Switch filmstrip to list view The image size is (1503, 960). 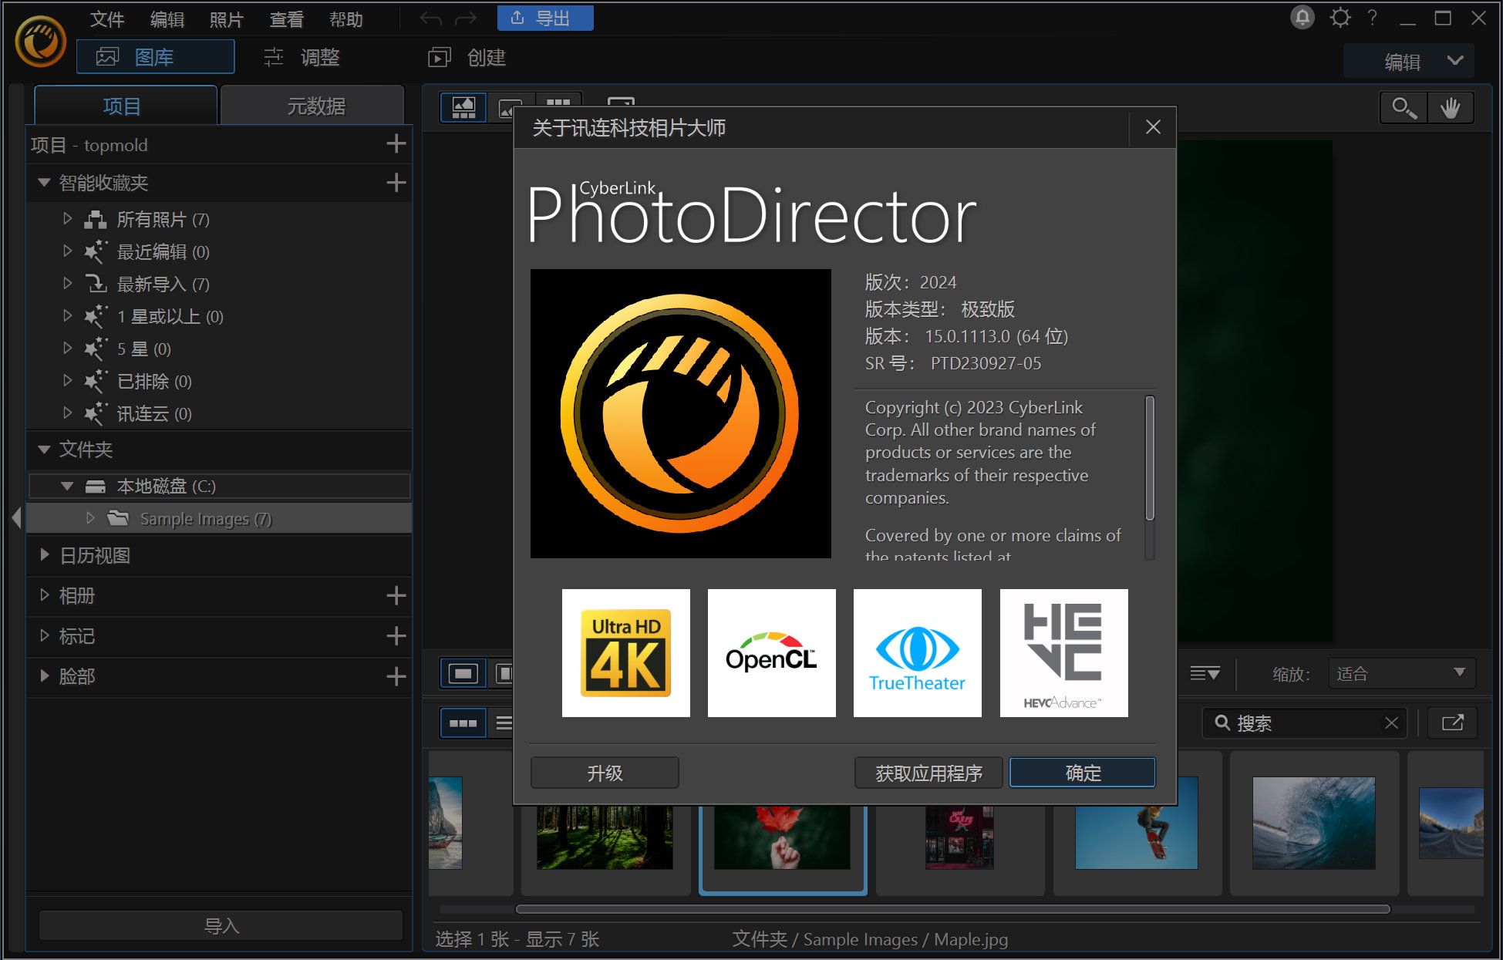(x=503, y=723)
